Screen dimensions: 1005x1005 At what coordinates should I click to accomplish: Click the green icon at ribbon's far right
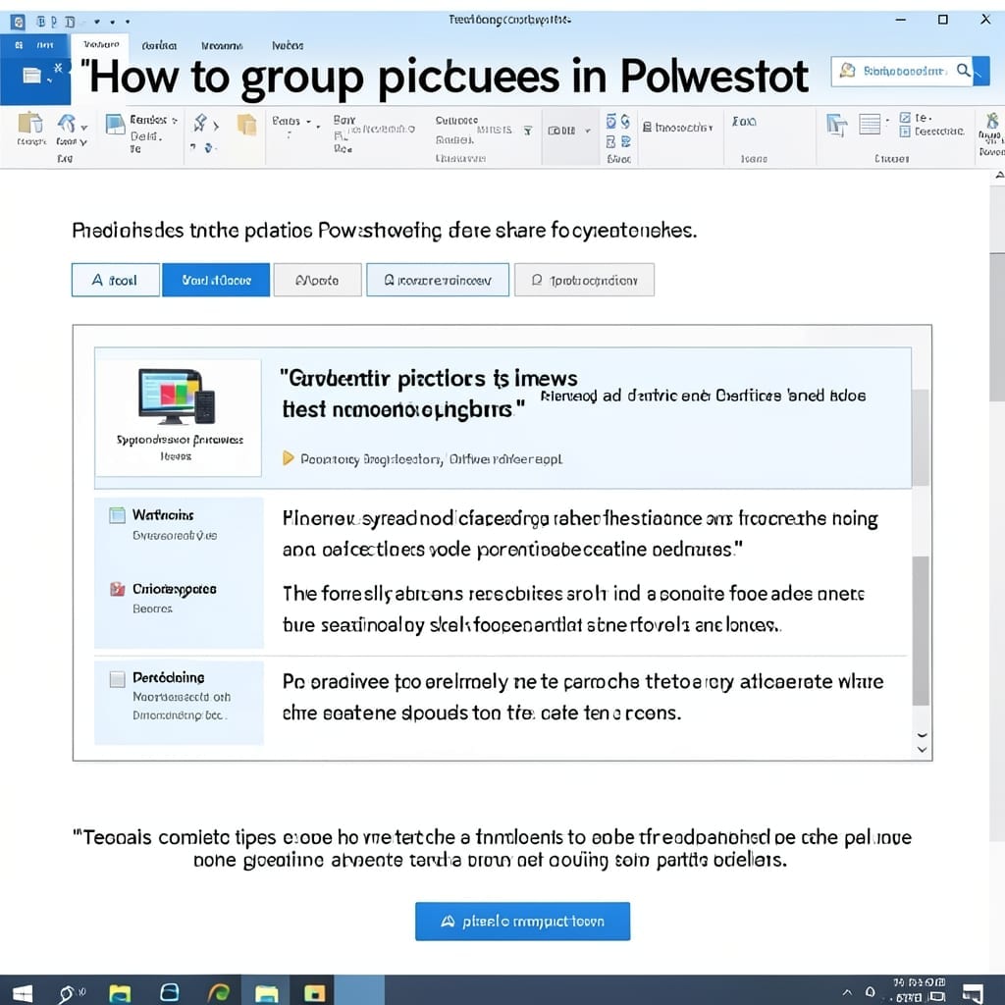coord(992,120)
